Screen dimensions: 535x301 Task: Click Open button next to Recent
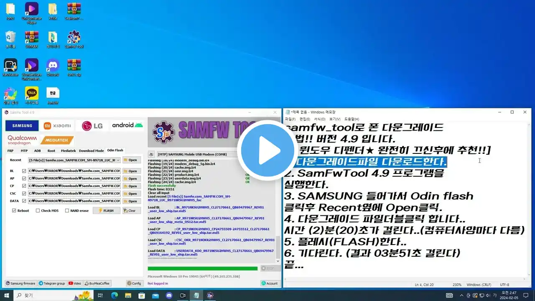click(x=131, y=160)
